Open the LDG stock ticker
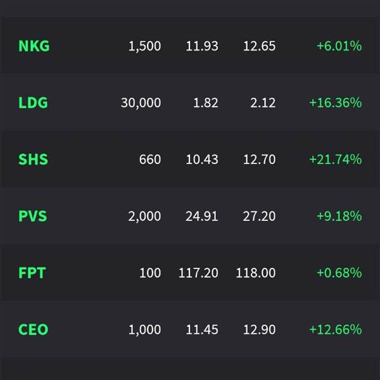Image resolution: width=380 pixels, height=380 pixels. click(x=33, y=103)
